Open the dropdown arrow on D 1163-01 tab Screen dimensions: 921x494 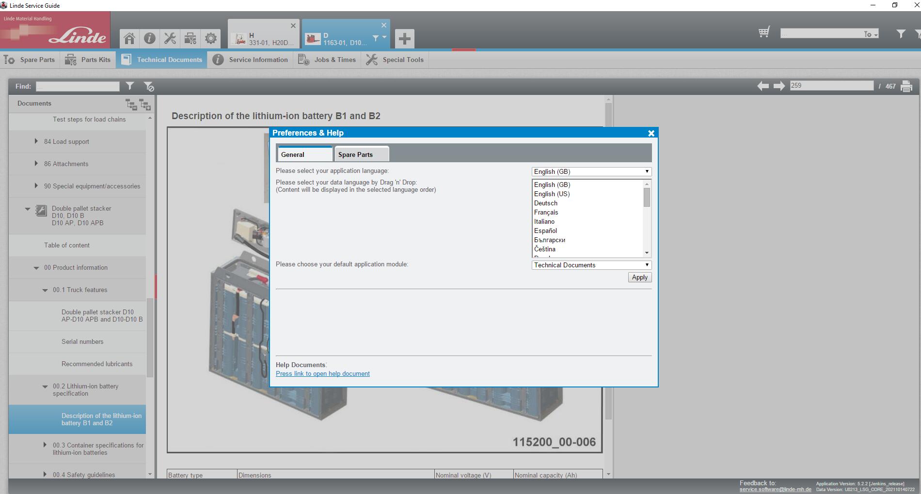[x=384, y=37]
